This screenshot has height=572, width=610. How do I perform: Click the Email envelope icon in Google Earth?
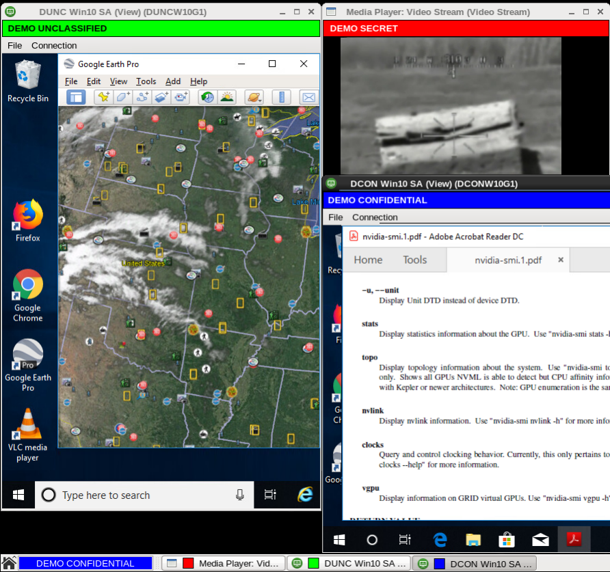coord(309,97)
